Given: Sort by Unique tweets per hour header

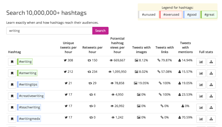Looking at the screenshot, I should pos(67,47).
